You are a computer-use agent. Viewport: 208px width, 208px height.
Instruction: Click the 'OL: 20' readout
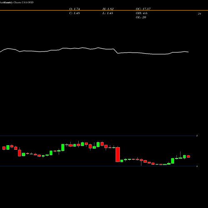point(141,17)
